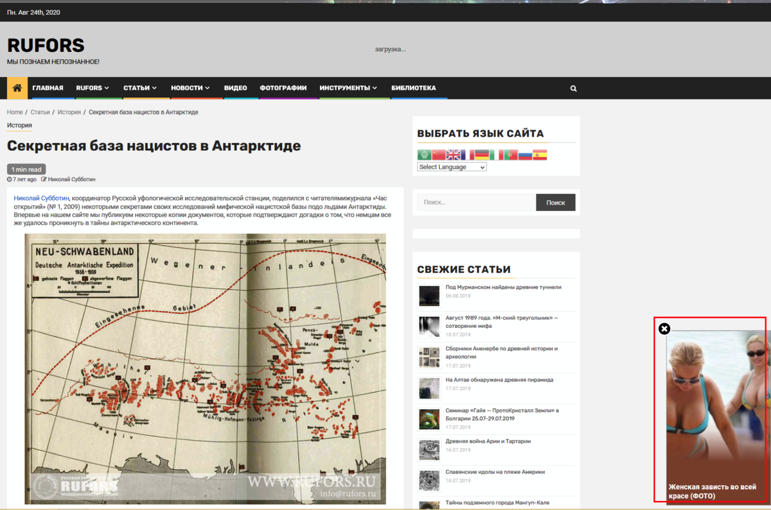Select the Russian flag icon
The height and width of the screenshot is (510, 771).
525,155
